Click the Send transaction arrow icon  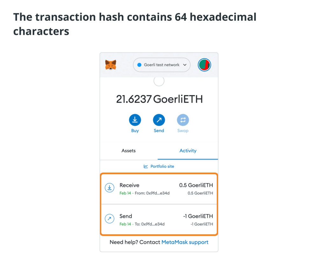tap(109, 219)
